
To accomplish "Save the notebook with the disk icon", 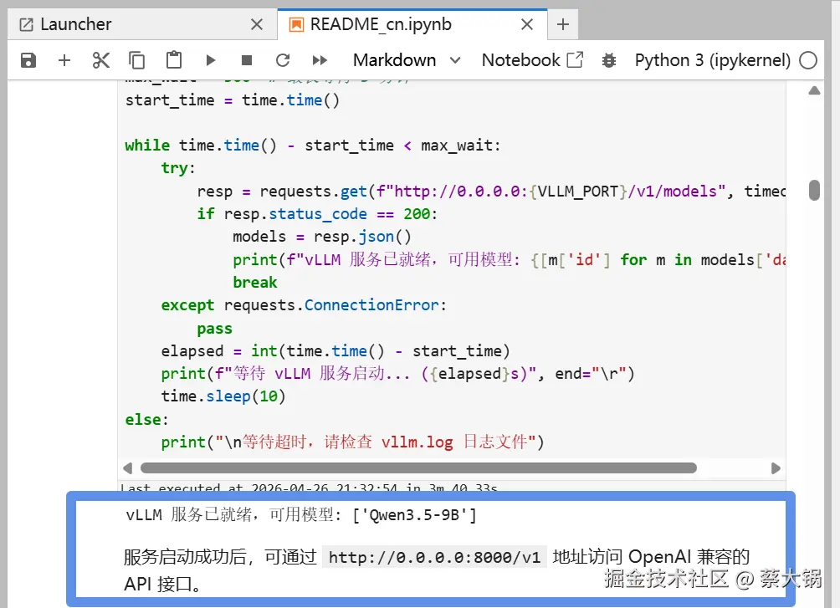I will pos(28,60).
